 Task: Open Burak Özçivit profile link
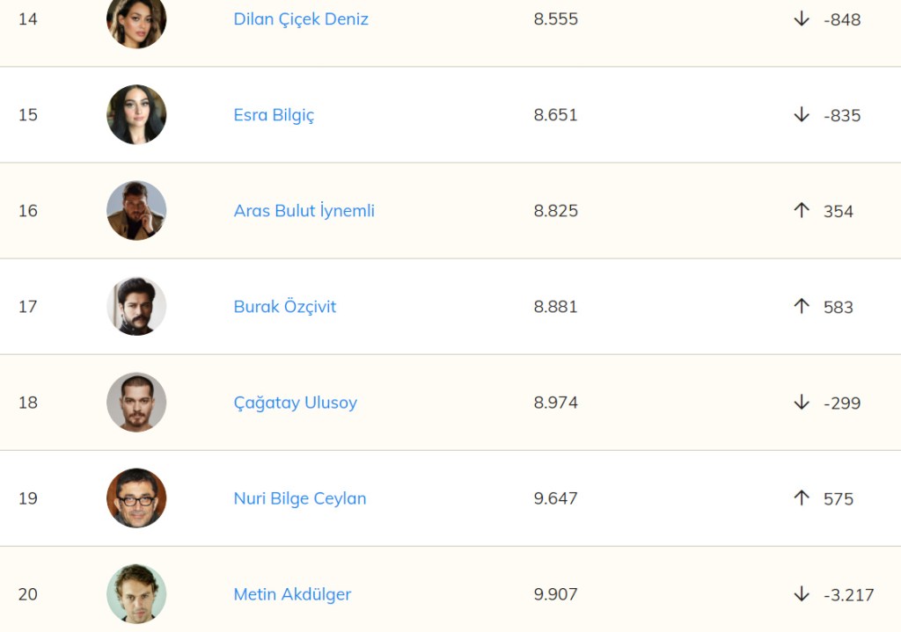(x=284, y=307)
